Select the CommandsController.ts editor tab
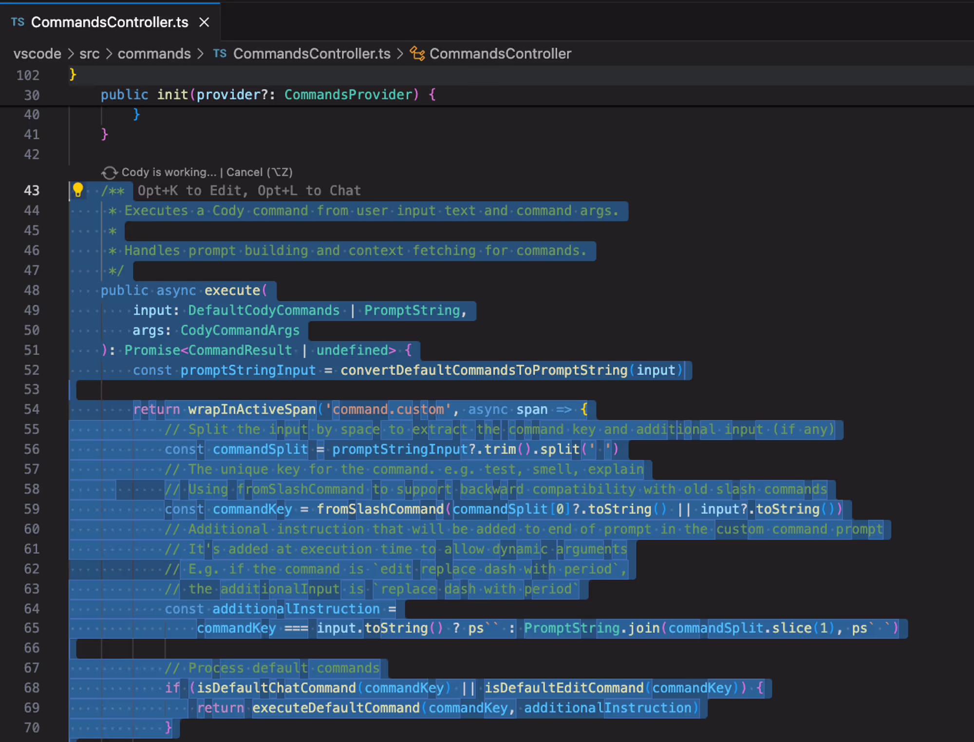This screenshot has width=974, height=742. coord(110,22)
